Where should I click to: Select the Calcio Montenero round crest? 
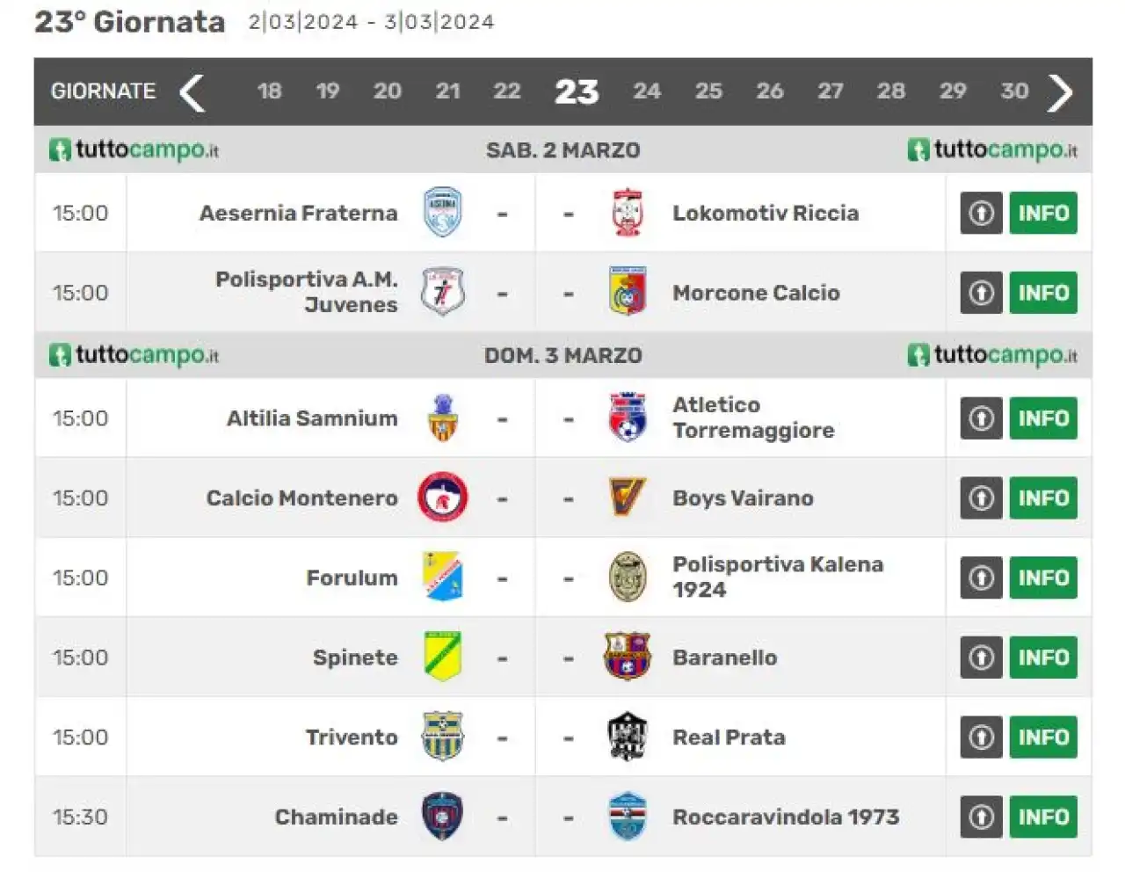pyautogui.click(x=443, y=498)
